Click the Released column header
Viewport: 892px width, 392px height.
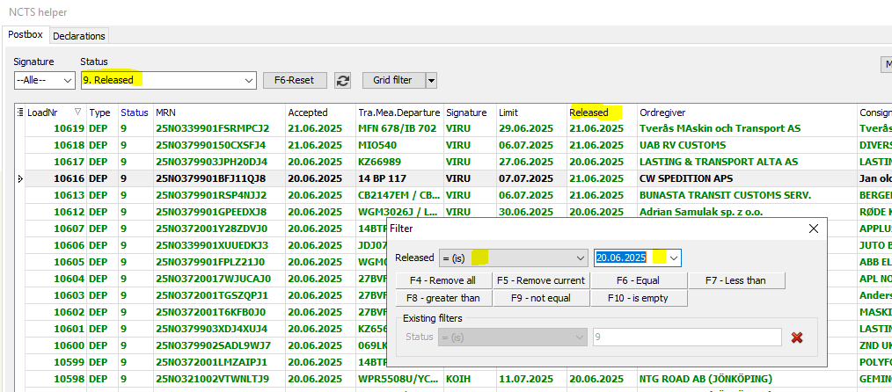click(x=589, y=113)
